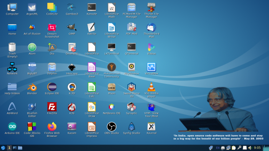Launch GIMP from the desktop

click(72, 27)
